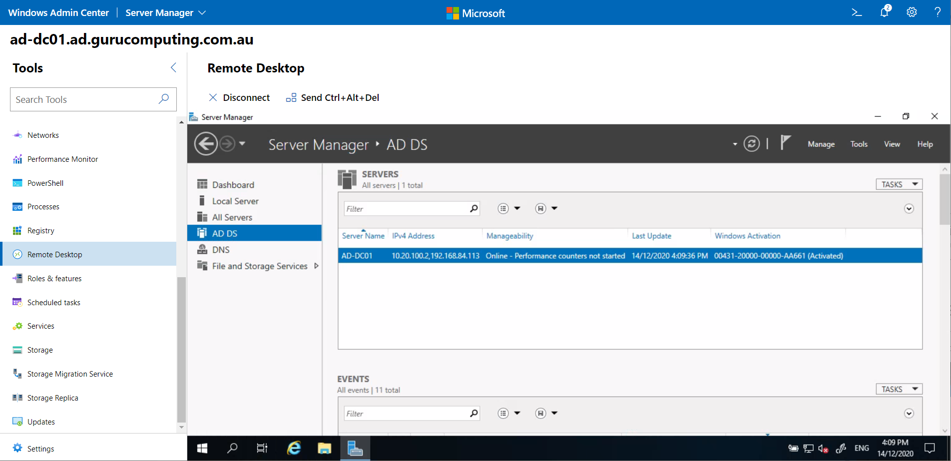
Task: Click the Search Tools magnifier icon
Action: pyautogui.click(x=163, y=99)
